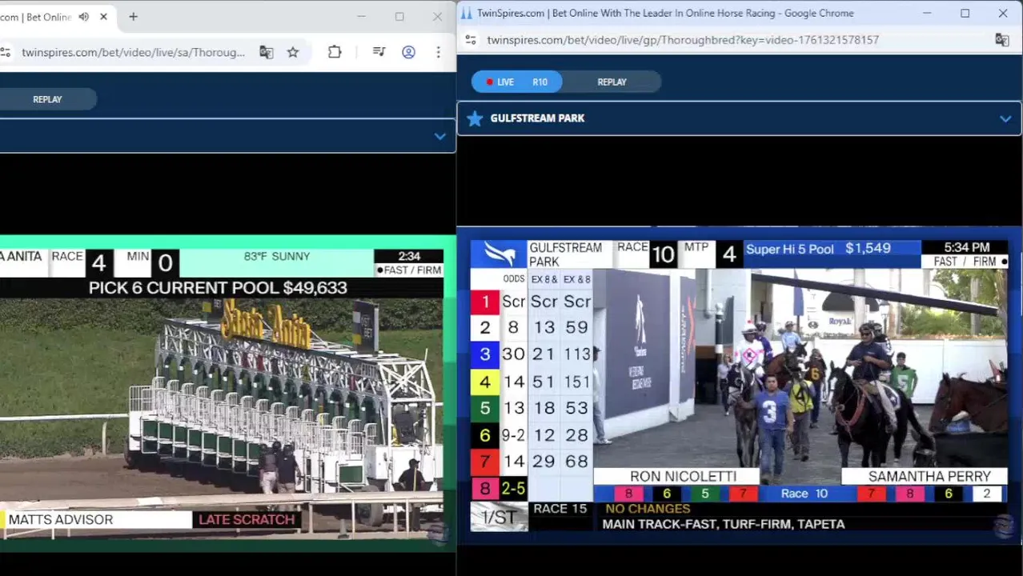Click the translate icon in right window
This screenshot has width=1023, height=576.
(1001, 40)
